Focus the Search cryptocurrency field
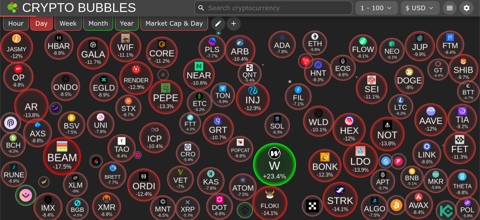 (273, 8)
